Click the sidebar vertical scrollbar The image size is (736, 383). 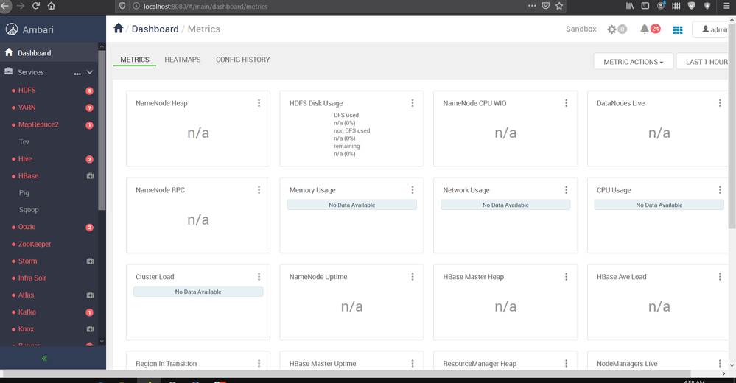(102, 130)
